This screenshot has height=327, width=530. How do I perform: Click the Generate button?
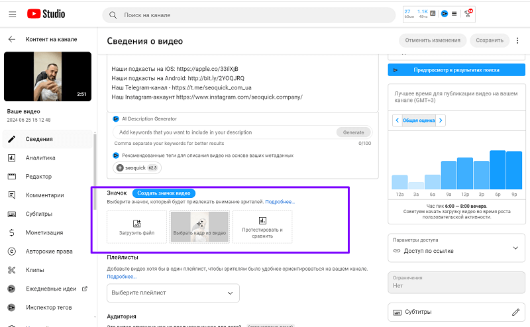[354, 132]
